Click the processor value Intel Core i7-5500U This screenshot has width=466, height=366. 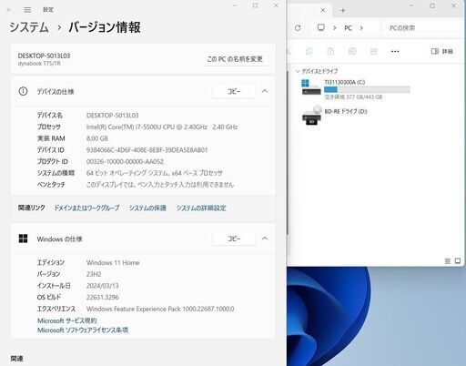pos(162,127)
